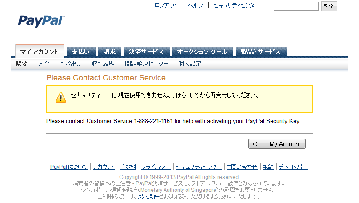
Task: Select the マイアカウント tab
Action: pos(40,52)
